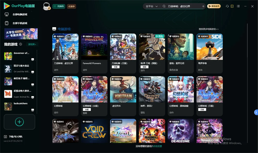Open the list menu icon in title bar
258x153 pixels.
(x=238, y=6)
